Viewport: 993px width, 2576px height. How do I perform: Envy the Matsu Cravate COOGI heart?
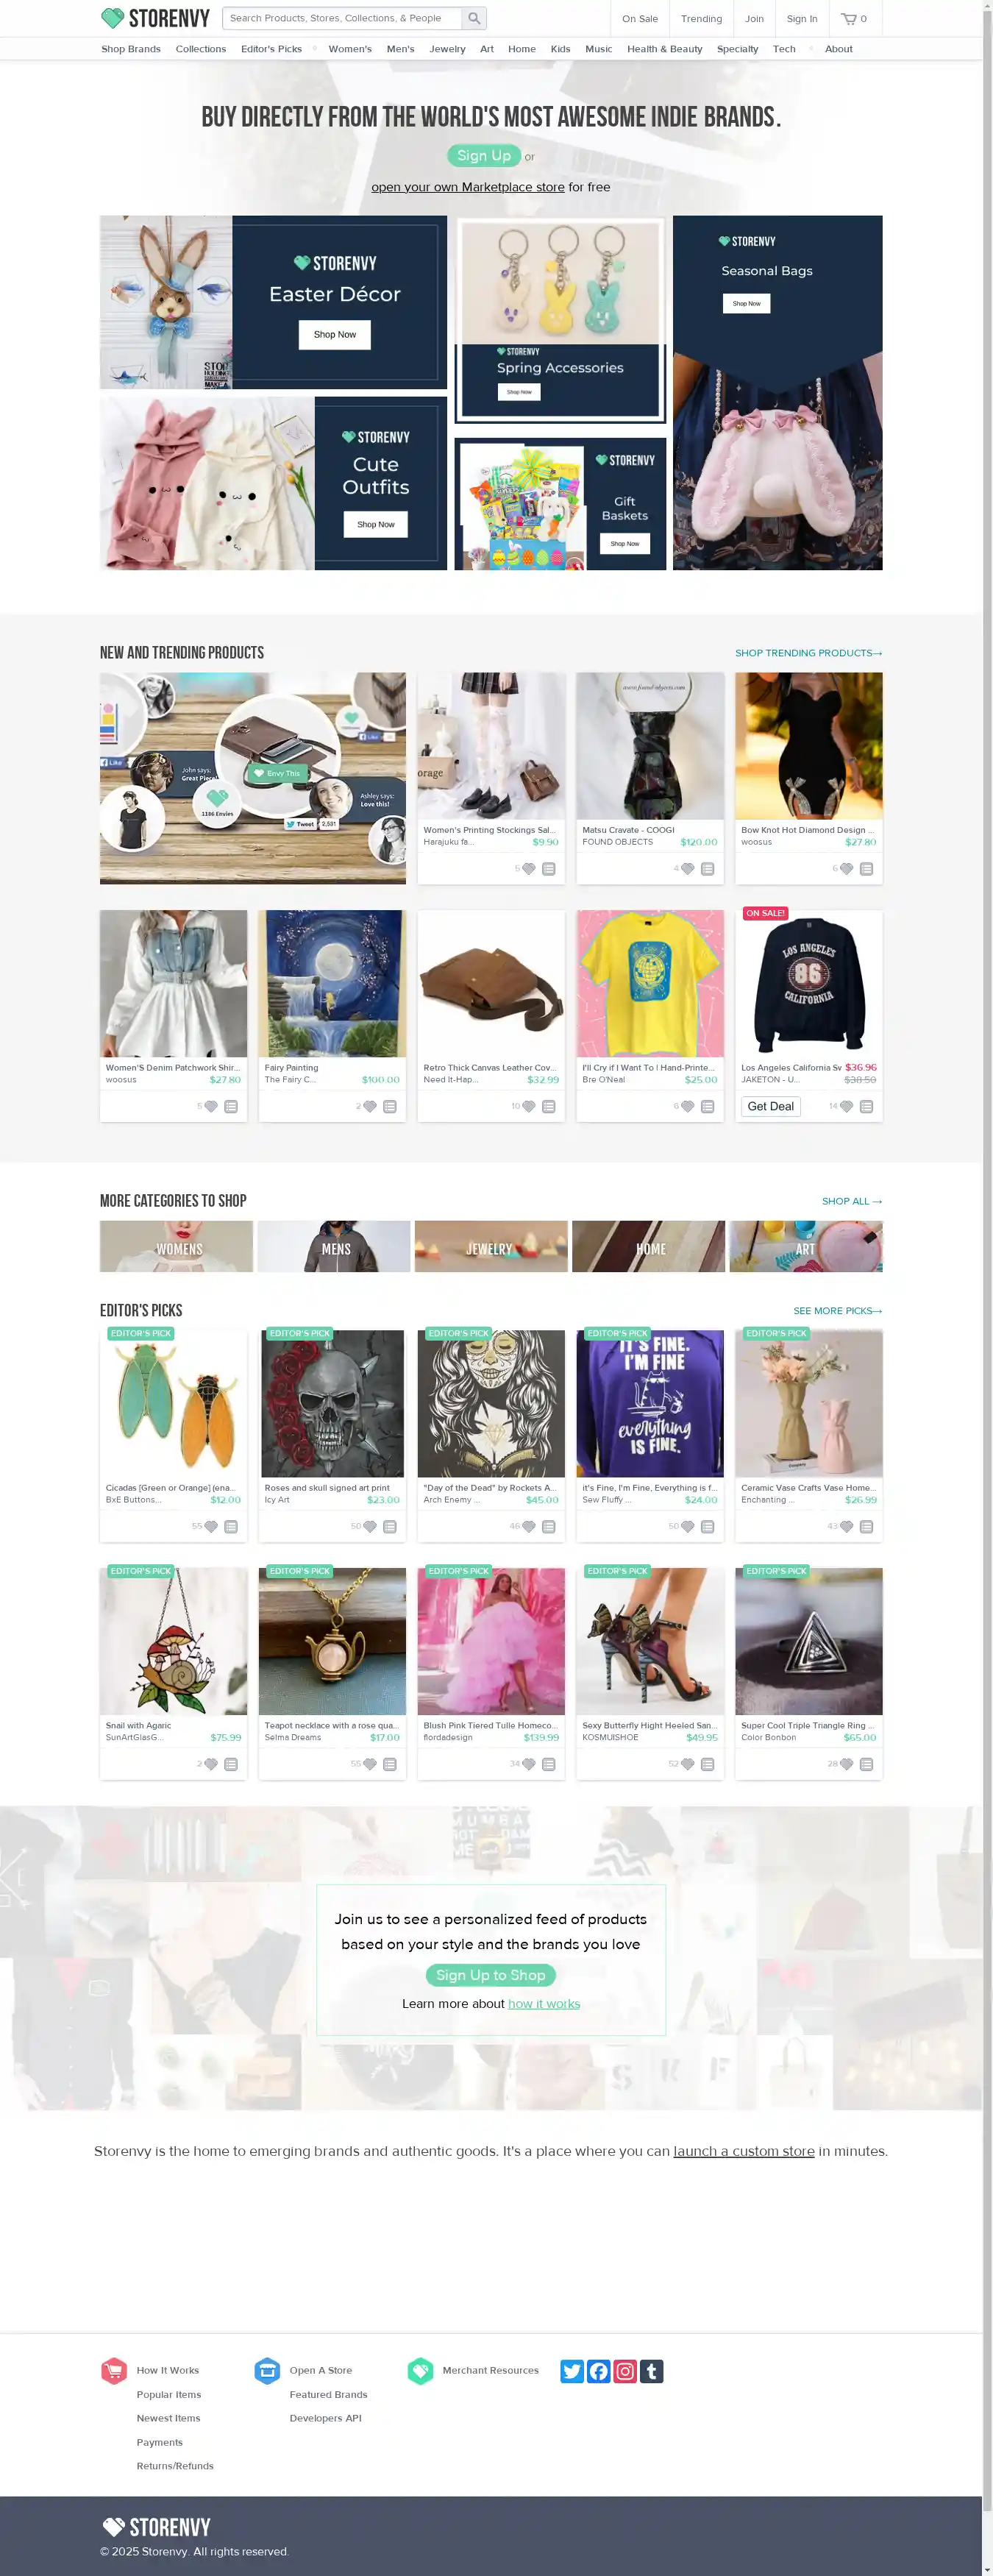(687, 869)
